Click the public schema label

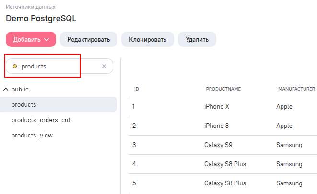[x=20, y=89]
